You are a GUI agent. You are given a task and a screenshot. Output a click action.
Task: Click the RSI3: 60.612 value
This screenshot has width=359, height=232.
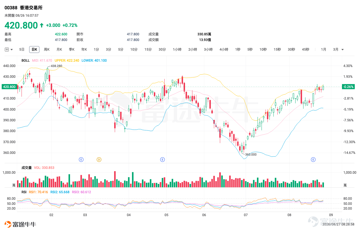(x=81, y=192)
